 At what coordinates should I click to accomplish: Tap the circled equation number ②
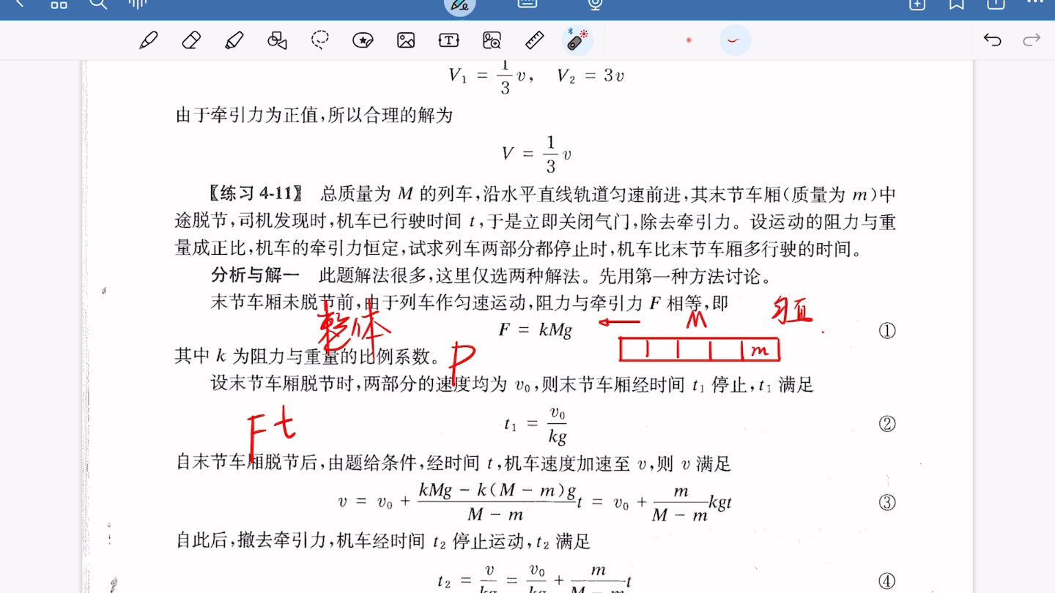[x=887, y=424]
